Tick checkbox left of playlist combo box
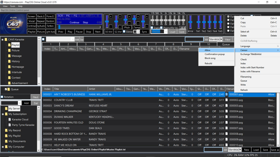The width and height of the screenshot is (280, 157). pos(43,39)
